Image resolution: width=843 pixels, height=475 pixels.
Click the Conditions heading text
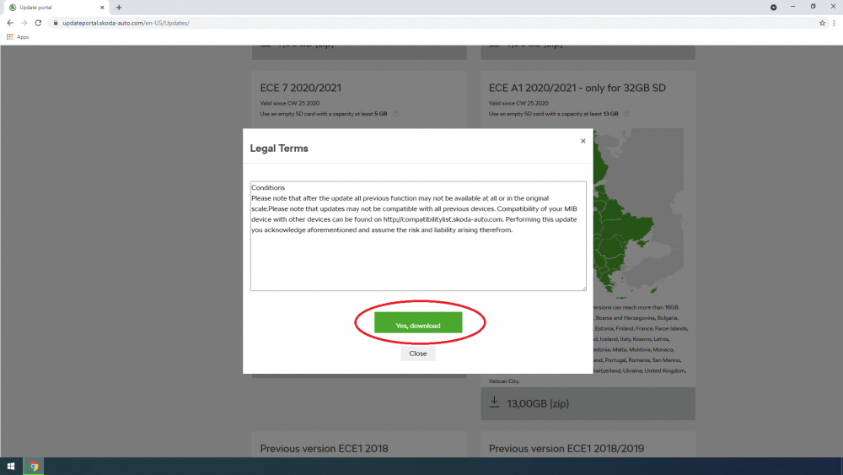pyautogui.click(x=268, y=188)
